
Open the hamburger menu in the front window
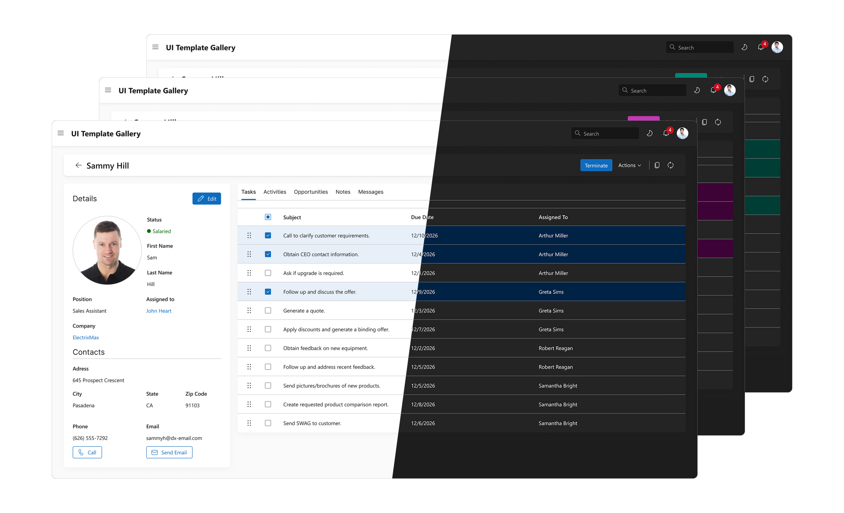pos(61,133)
